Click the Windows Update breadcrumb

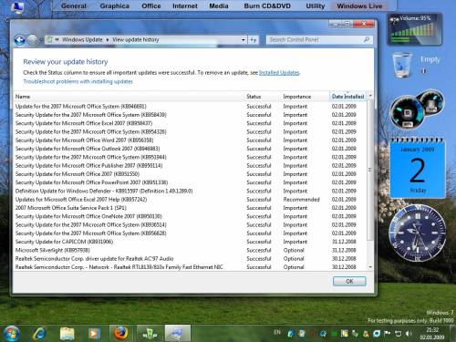click(x=82, y=40)
